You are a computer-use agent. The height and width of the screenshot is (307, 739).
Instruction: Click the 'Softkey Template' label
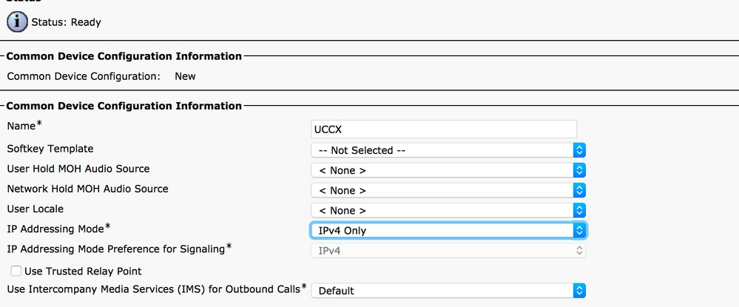click(50, 149)
